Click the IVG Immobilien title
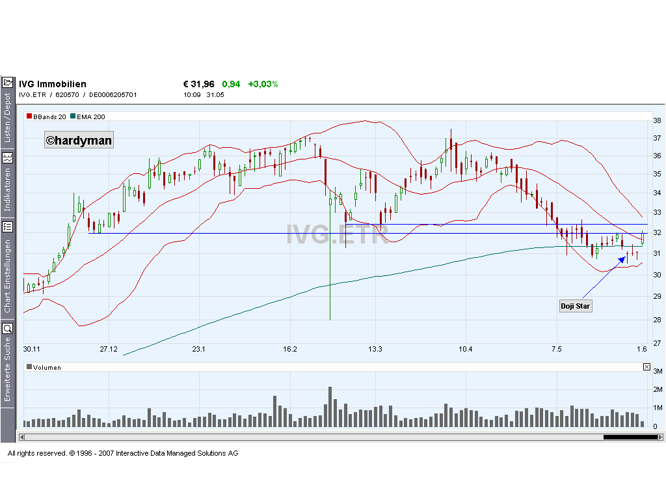 [52, 84]
